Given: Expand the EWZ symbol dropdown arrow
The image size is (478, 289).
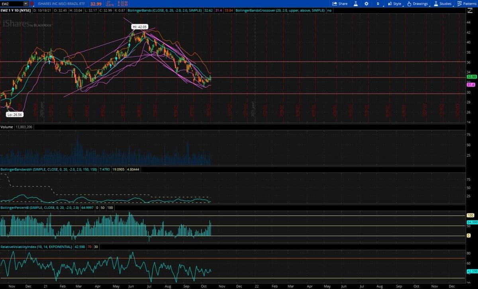Looking at the screenshot, I should coord(26,4).
